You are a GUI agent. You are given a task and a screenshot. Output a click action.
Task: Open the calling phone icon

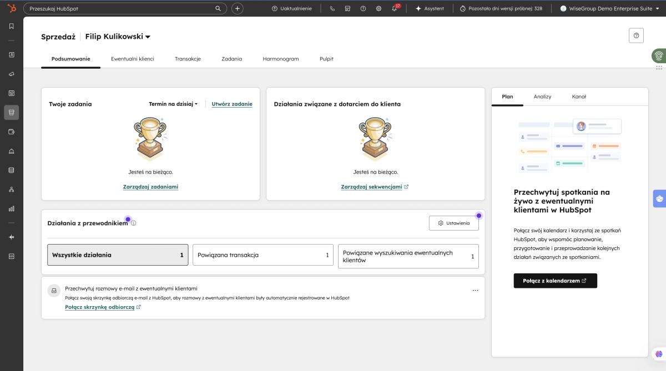coord(332,8)
